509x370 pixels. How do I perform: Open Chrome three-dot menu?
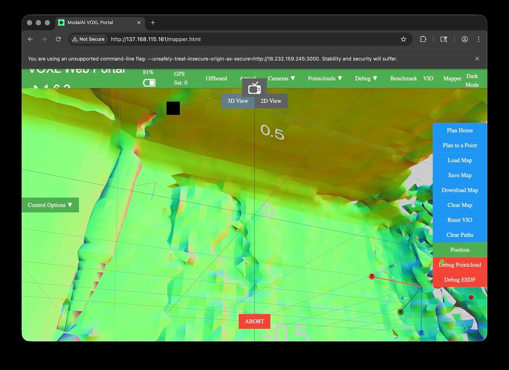point(479,39)
